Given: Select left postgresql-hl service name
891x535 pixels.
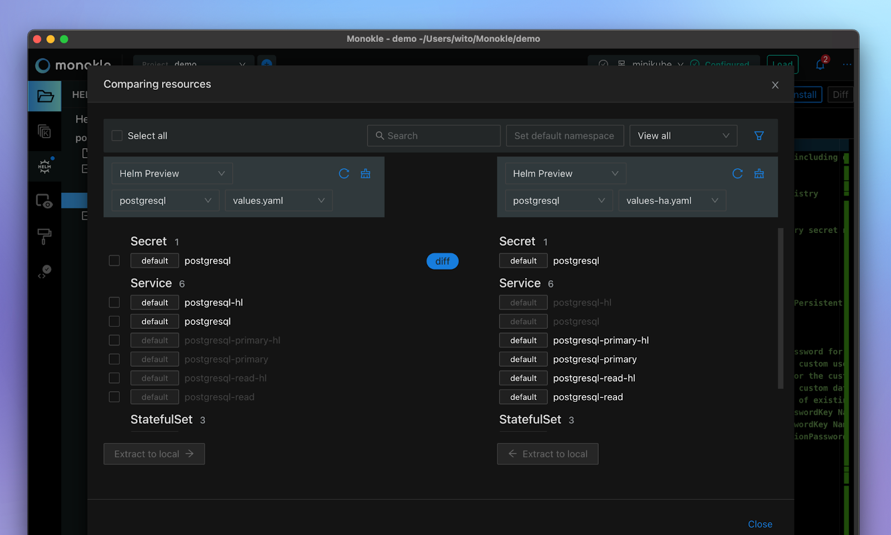Looking at the screenshot, I should pos(214,302).
